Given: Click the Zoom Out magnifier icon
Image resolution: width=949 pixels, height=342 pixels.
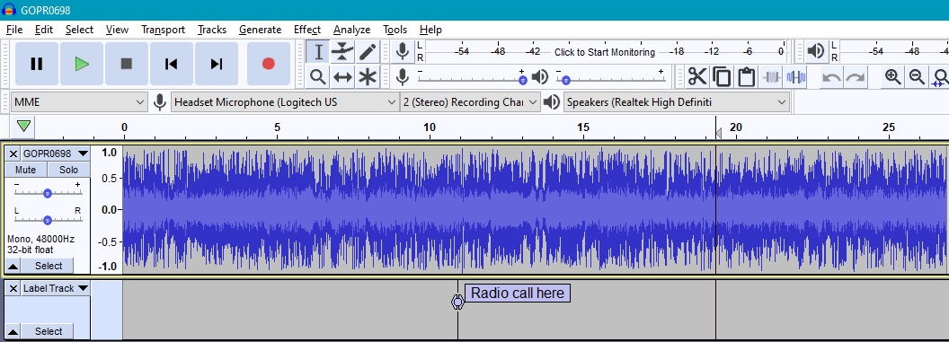Looking at the screenshot, I should (917, 76).
